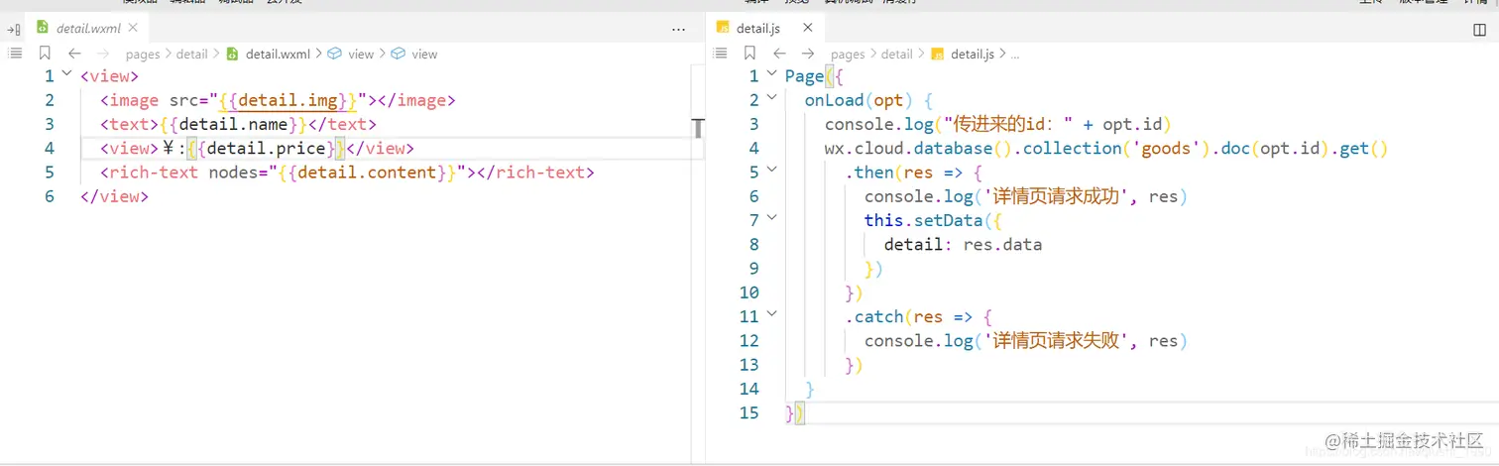Viewport: 1499px width, 466px height.
Task: Click the wxml editor scrollbar marker
Action: point(698,129)
